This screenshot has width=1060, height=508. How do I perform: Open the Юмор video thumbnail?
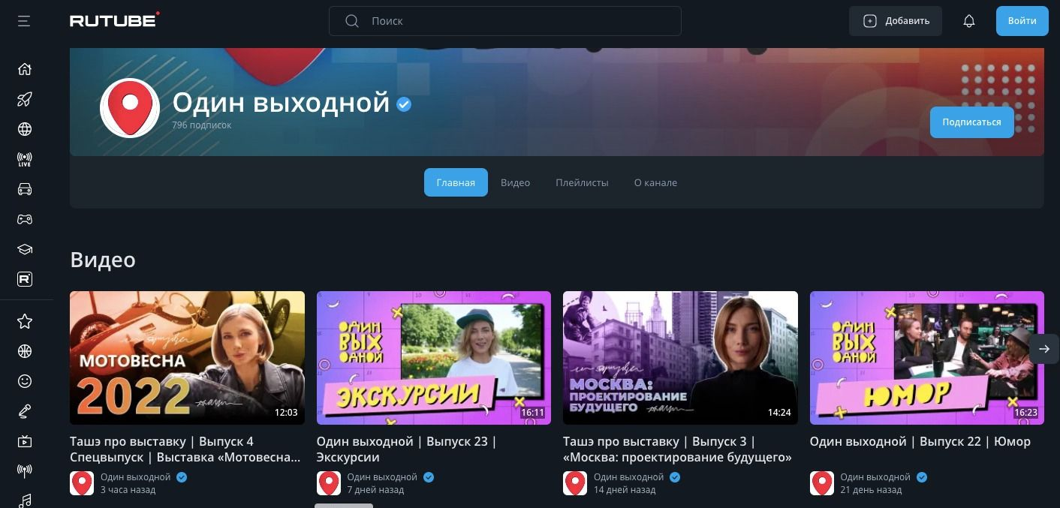click(x=927, y=358)
